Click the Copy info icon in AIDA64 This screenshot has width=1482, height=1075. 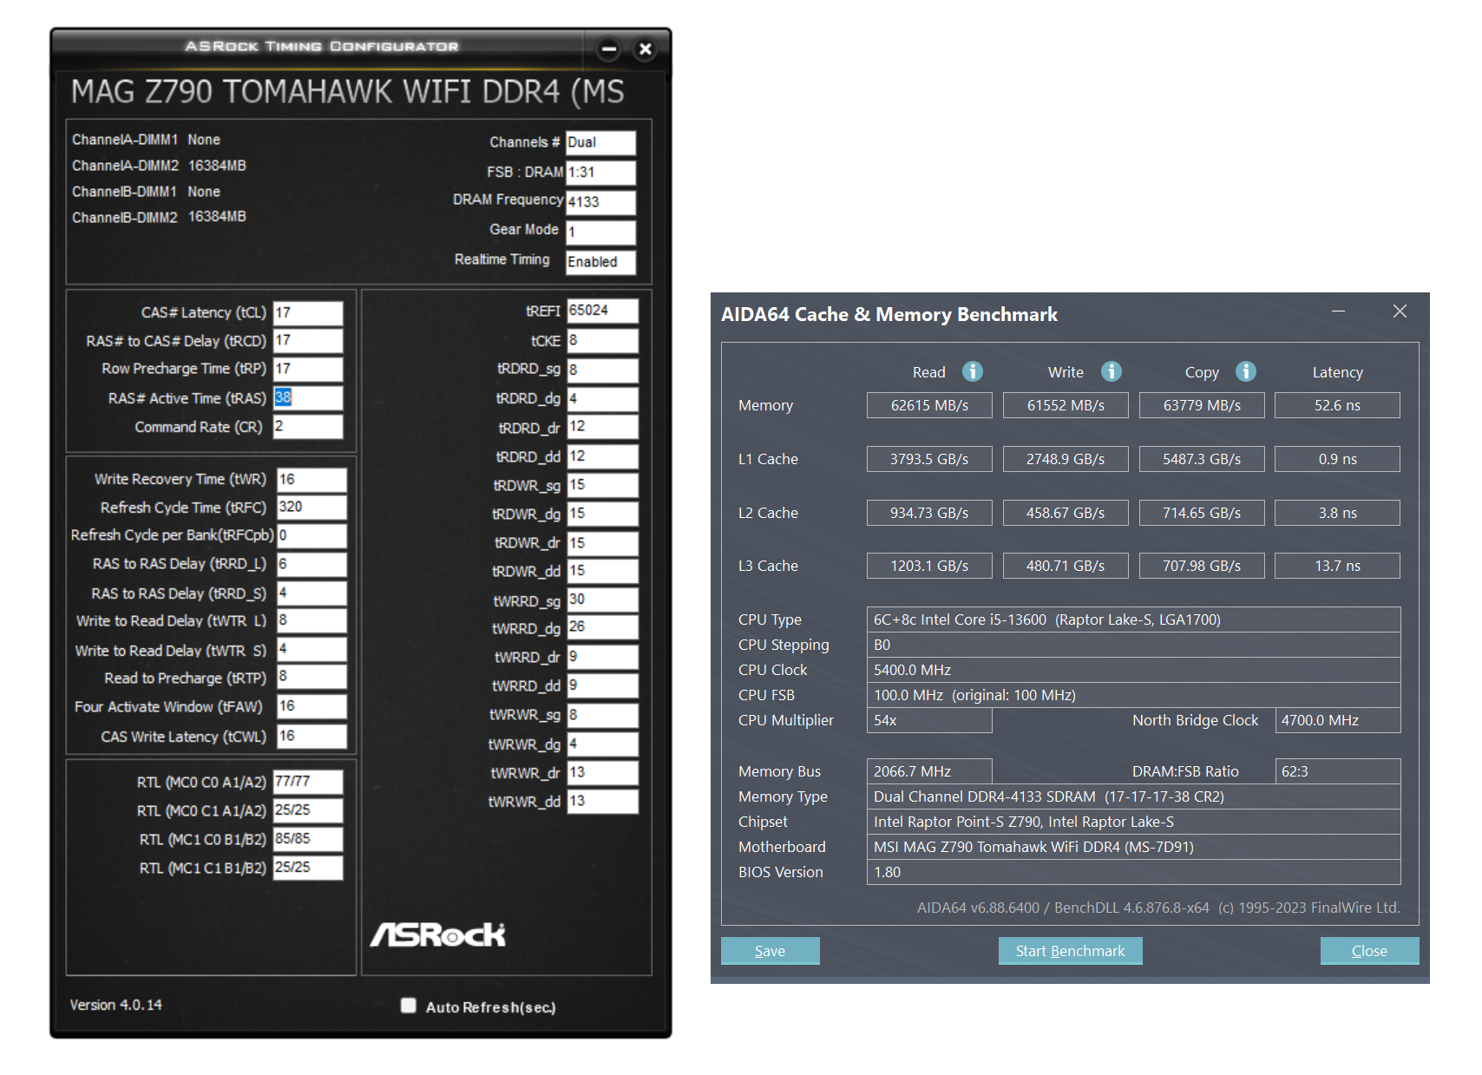1246,371
